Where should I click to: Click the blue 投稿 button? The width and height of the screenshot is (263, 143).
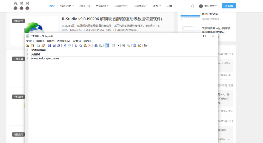click(229, 6)
